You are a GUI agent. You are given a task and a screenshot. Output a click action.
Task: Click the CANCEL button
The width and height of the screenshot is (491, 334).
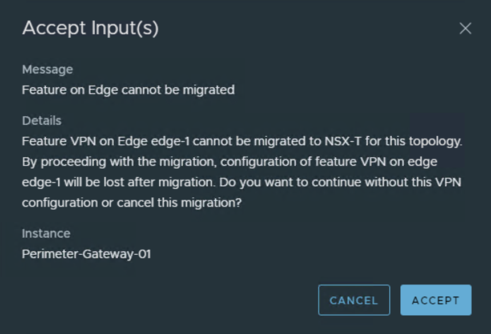354,300
